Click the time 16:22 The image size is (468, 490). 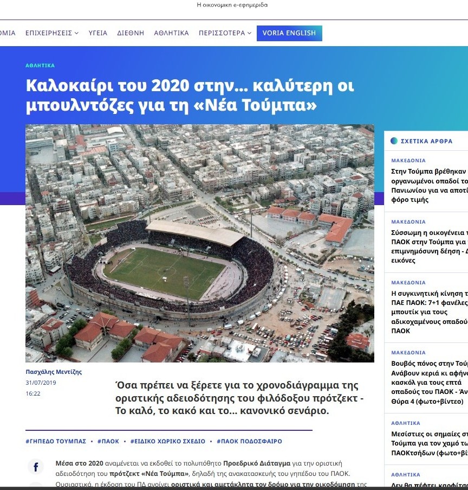pyautogui.click(x=33, y=393)
